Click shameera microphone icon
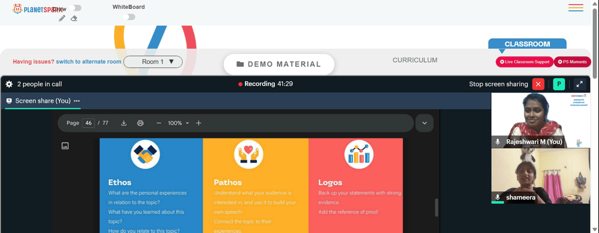The height and width of the screenshot is (233, 599). (x=497, y=197)
